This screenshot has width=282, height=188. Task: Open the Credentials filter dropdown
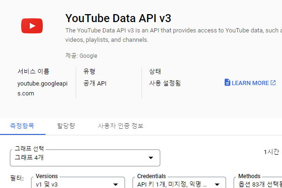[179, 183]
